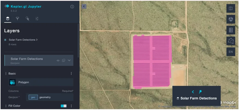
Task: Open the Solar Farm Detections dataset table
Action: pos(23,40)
